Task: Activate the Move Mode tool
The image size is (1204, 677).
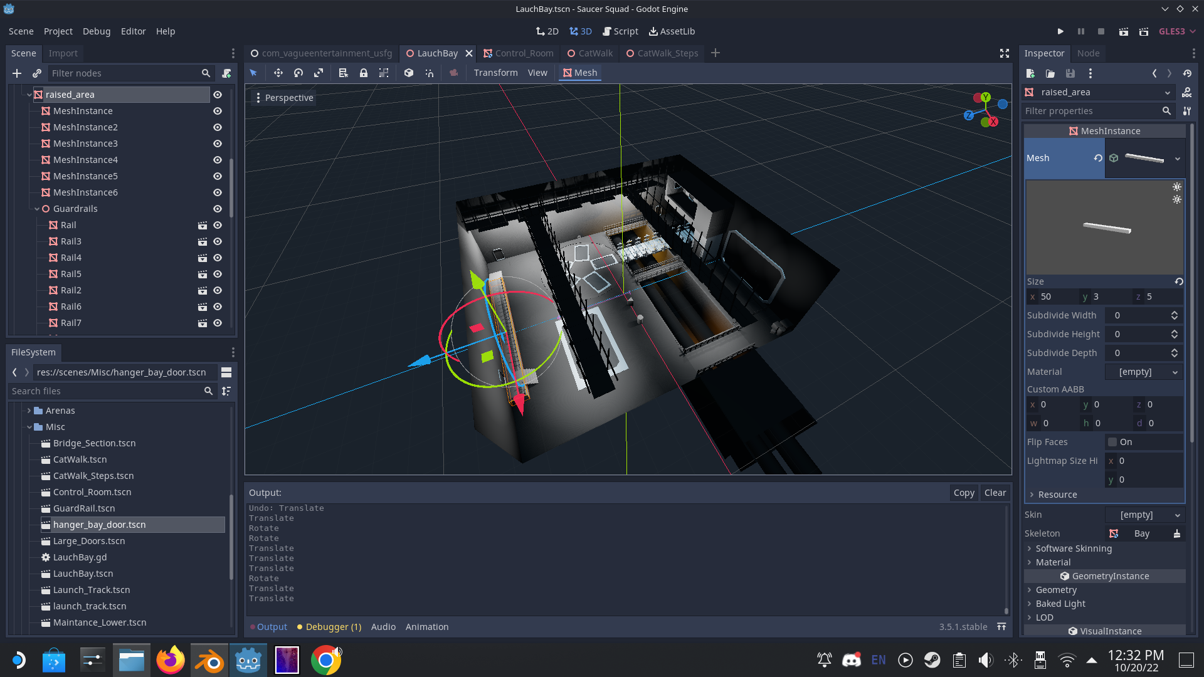Action: pyautogui.click(x=278, y=73)
